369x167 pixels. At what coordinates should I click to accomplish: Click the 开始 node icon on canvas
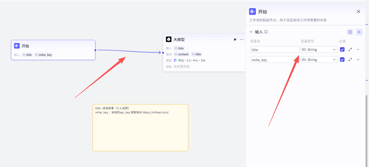click(x=17, y=46)
